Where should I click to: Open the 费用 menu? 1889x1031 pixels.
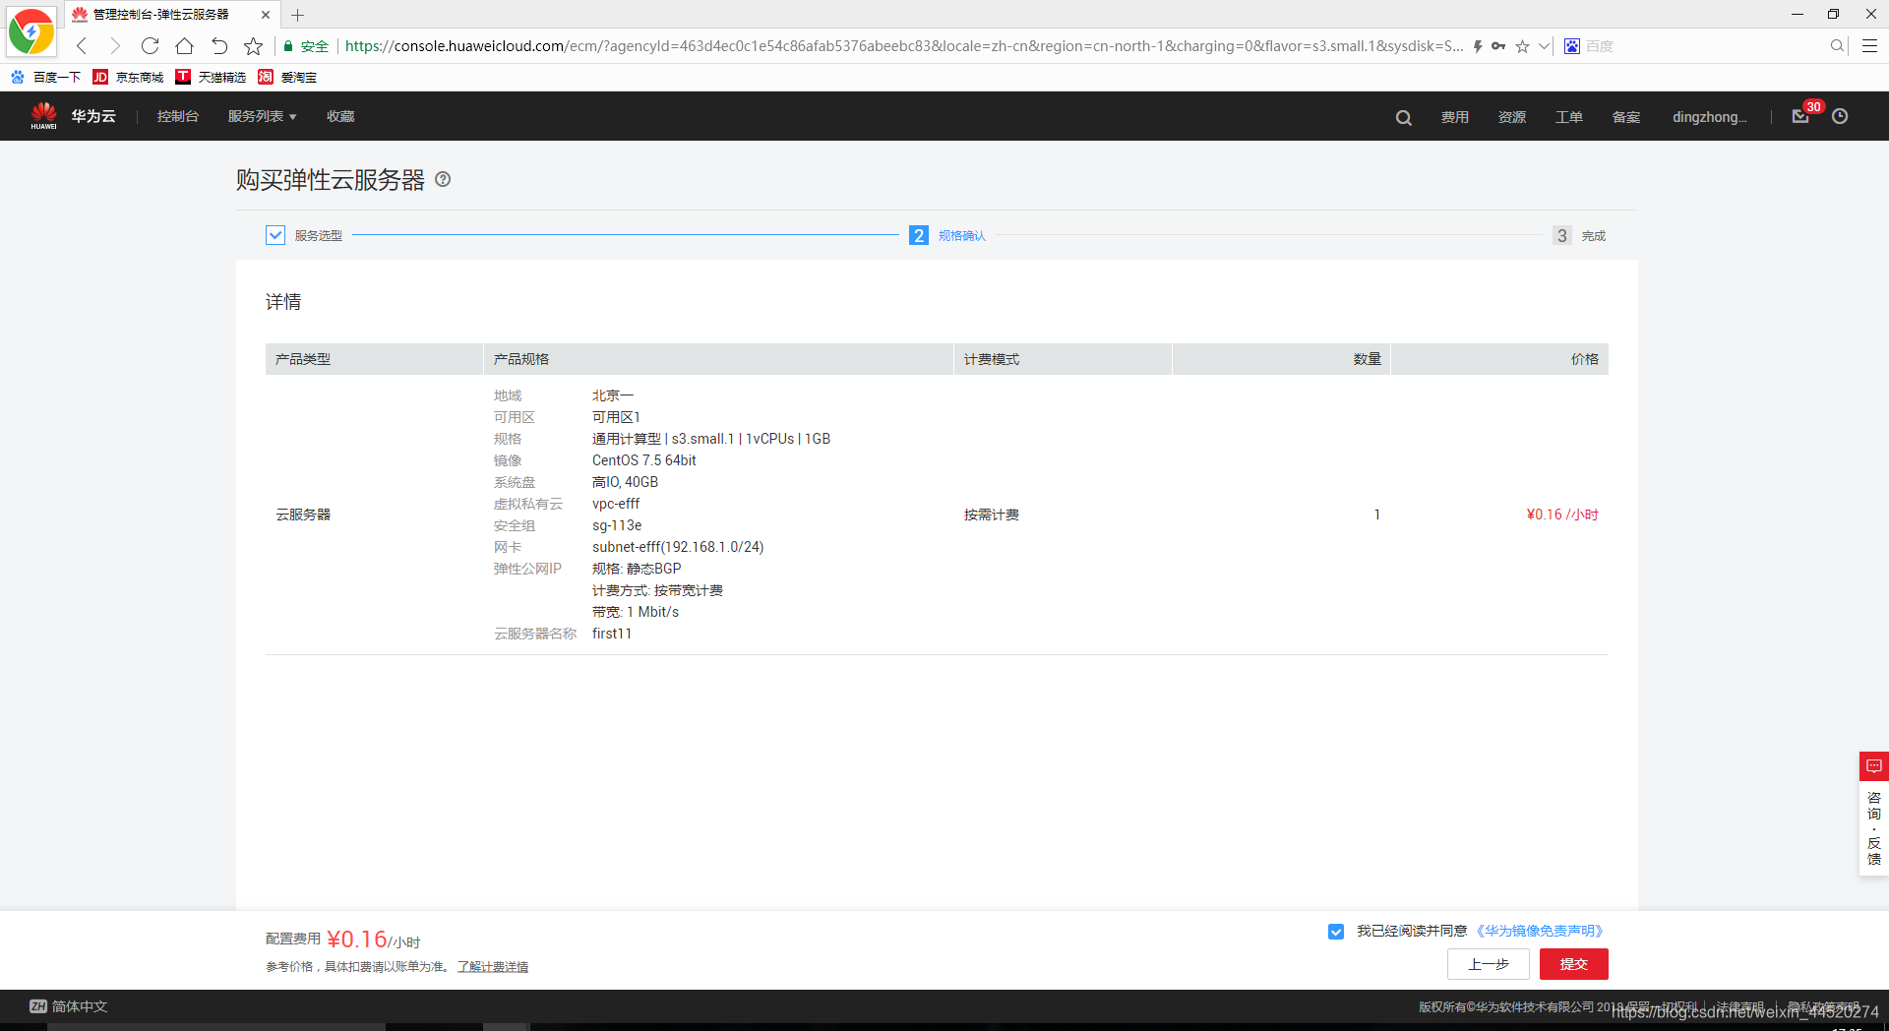coord(1455,117)
